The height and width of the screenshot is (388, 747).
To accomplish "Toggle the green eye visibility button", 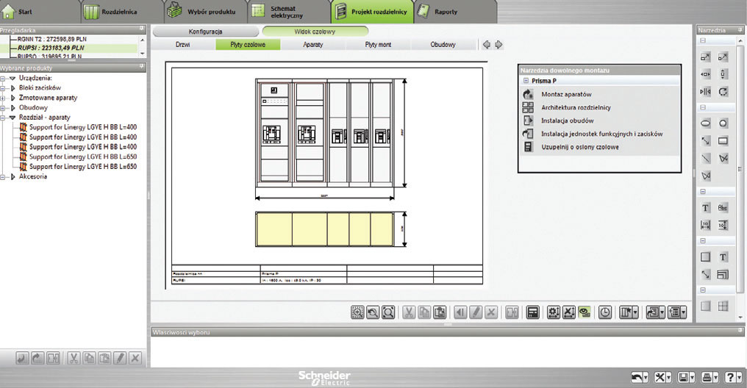I will [x=584, y=312].
